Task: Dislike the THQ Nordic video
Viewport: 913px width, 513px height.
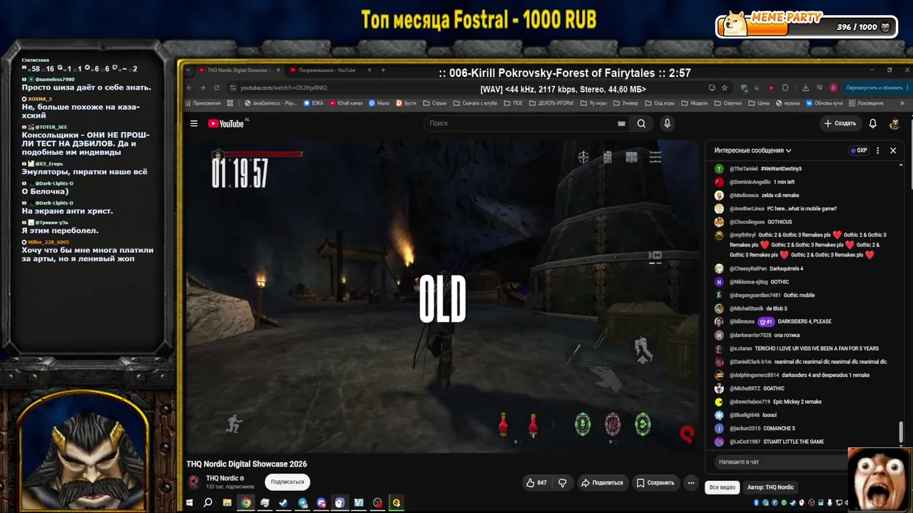Action: click(x=562, y=482)
